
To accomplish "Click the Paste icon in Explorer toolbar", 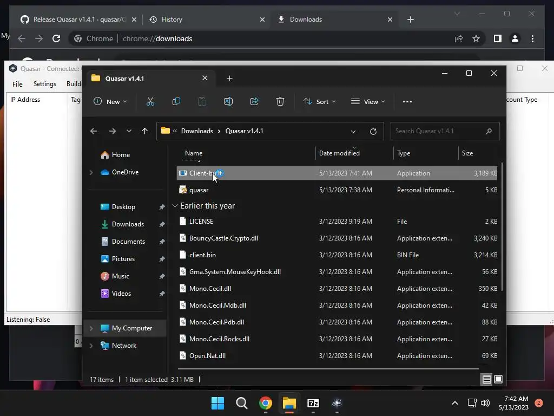I will click(202, 101).
